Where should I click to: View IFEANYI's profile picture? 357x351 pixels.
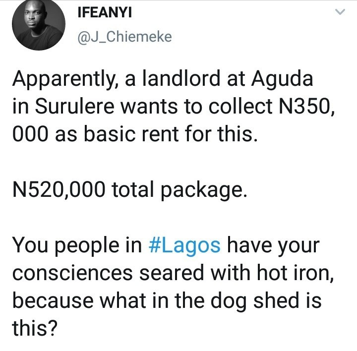(x=39, y=24)
